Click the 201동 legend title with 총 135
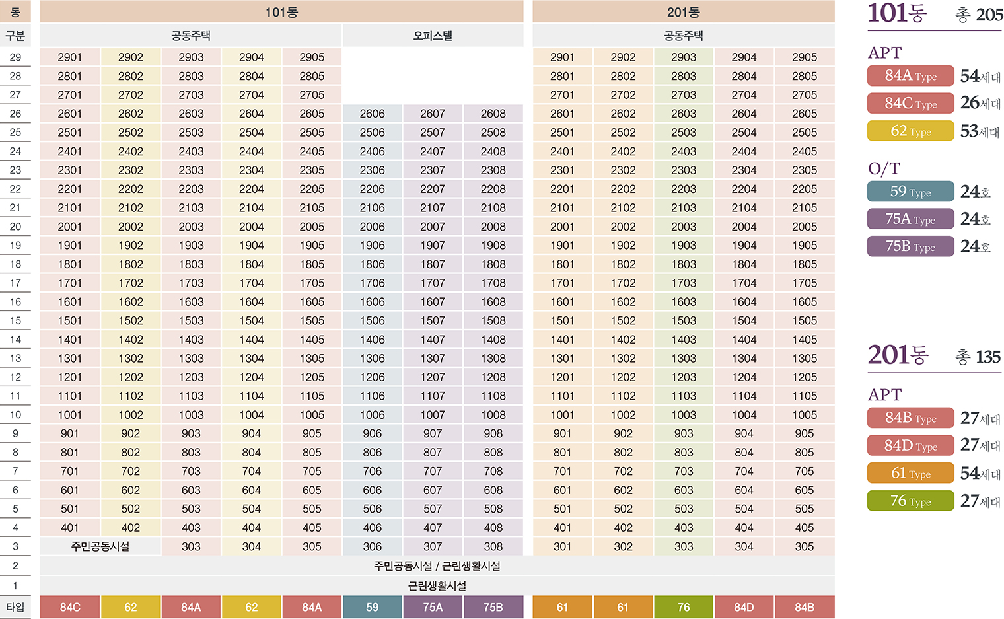Screen dimensions: 1004x619 pyautogui.click(x=934, y=356)
